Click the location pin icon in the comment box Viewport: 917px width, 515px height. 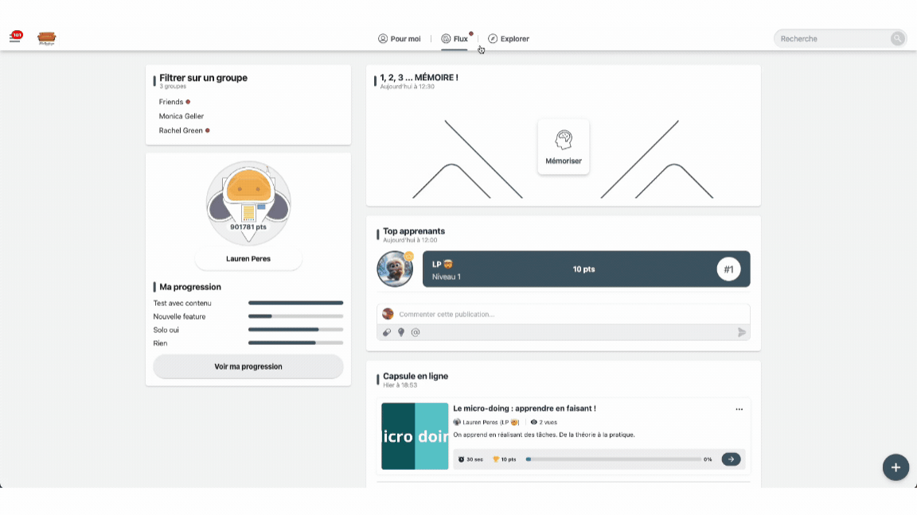click(x=401, y=332)
